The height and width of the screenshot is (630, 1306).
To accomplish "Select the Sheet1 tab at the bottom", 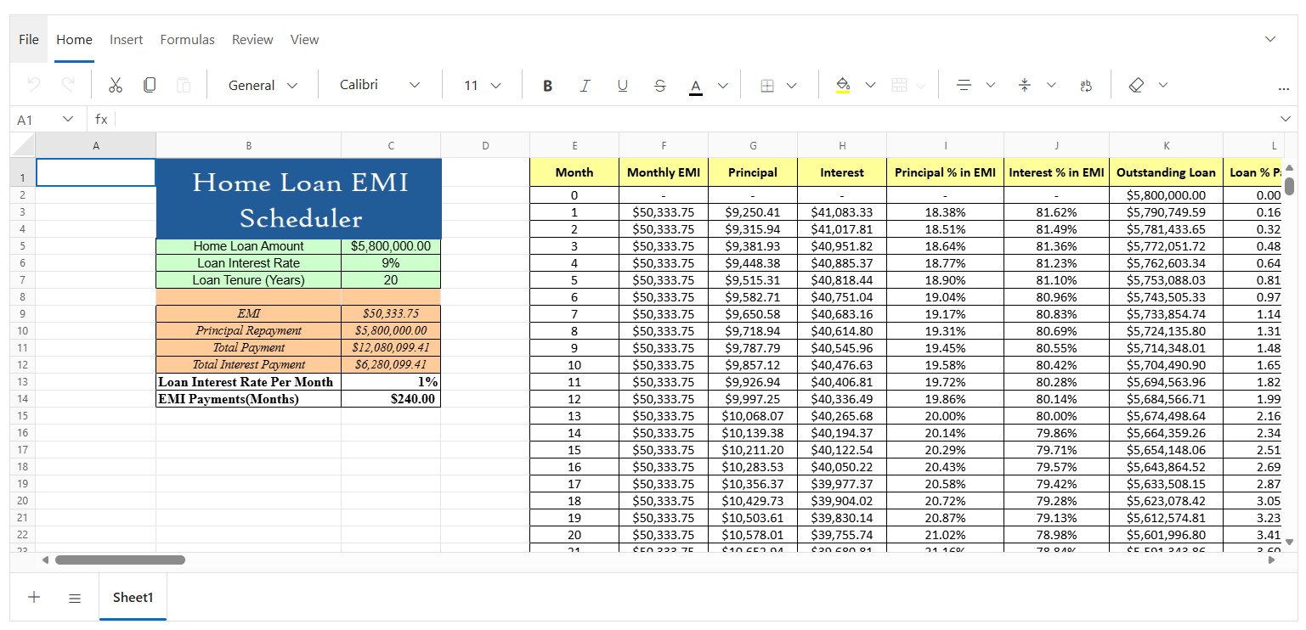I will point(133,597).
